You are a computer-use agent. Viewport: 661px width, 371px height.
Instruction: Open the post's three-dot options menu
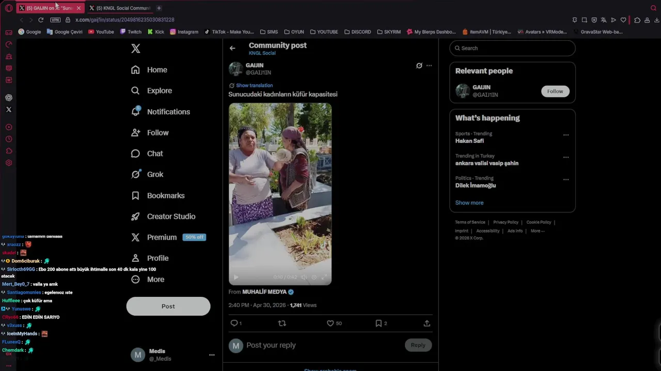coord(429,65)
